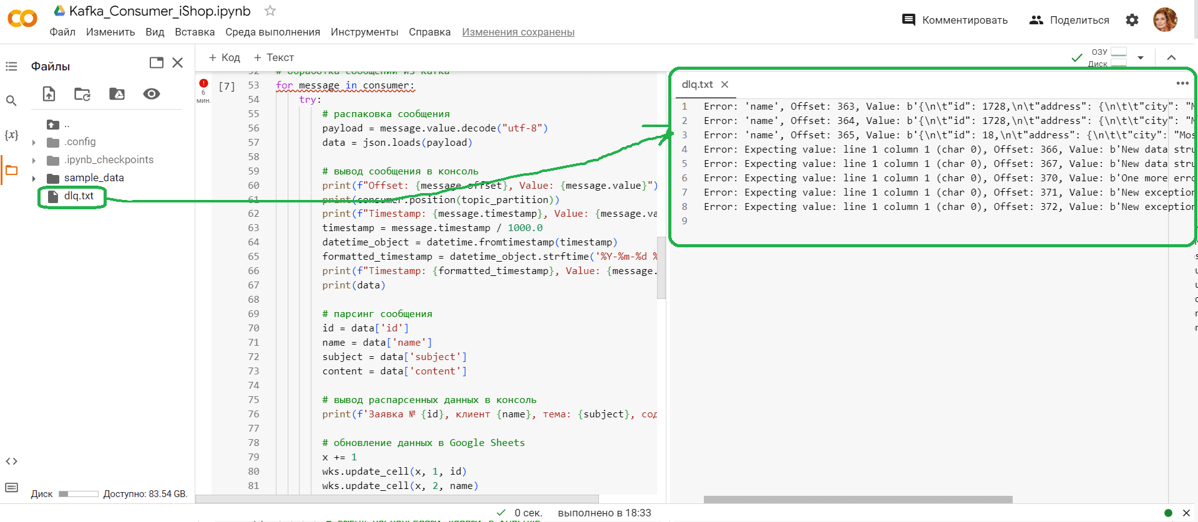Open the terminal icon at bottom left
The image size is (1198, 522).
point(11,487)
